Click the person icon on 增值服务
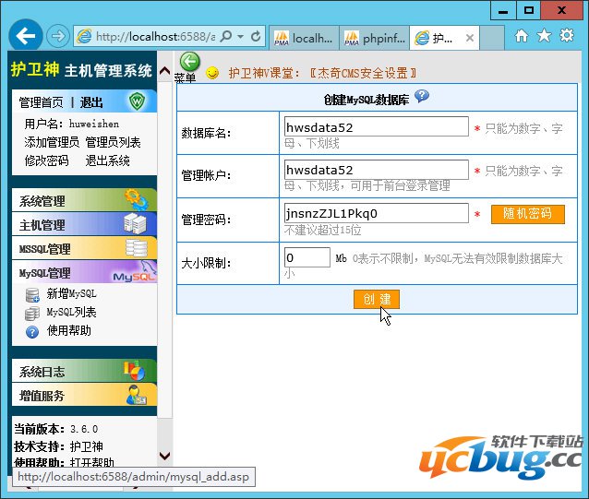Viewport: 589px width, 499px height. (137, 395)
